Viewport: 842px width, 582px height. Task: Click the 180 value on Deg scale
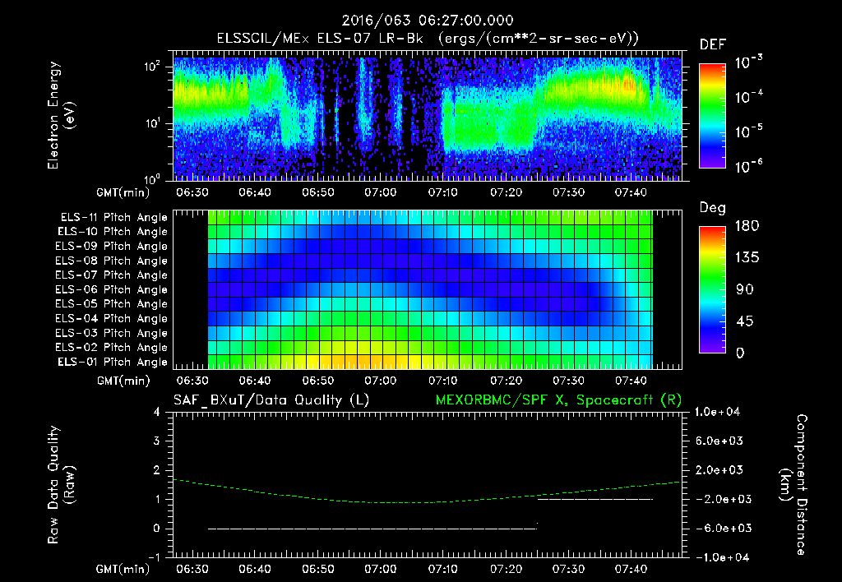click(747, 226)
